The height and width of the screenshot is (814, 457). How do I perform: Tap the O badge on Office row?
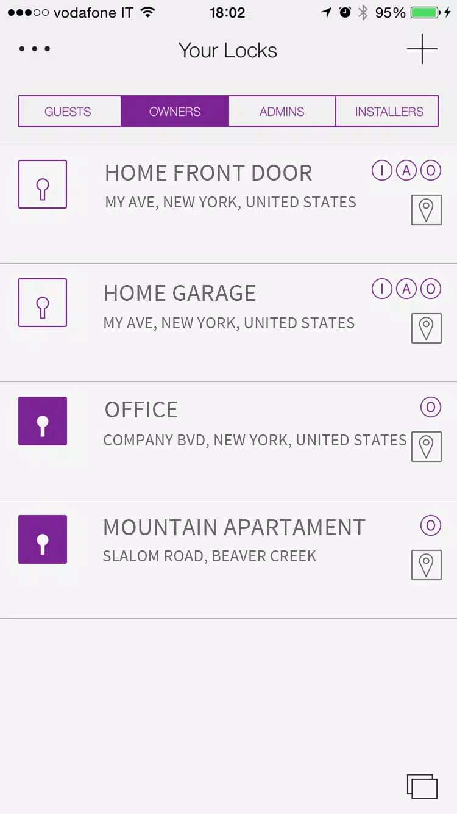click(x=431, y=406)
